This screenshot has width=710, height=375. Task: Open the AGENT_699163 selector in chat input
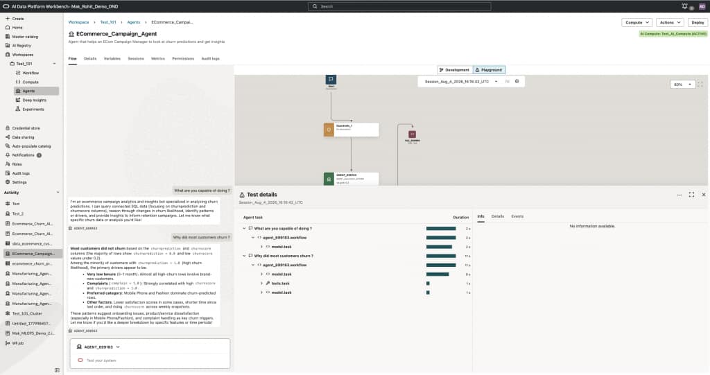[98, 347]
